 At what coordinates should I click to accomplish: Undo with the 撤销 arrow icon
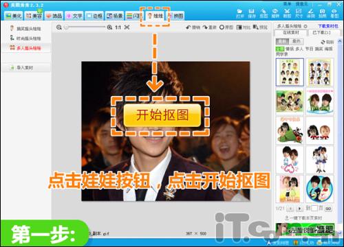click(193, 27)
